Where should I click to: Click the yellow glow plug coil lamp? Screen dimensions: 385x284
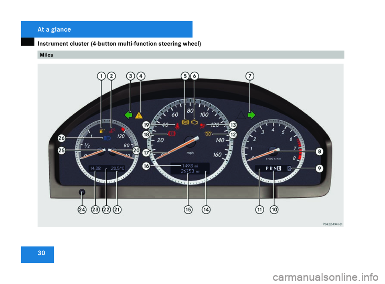(x=208, y=134)
